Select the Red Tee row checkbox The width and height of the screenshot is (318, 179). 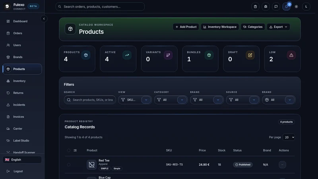tap(69, 165)
